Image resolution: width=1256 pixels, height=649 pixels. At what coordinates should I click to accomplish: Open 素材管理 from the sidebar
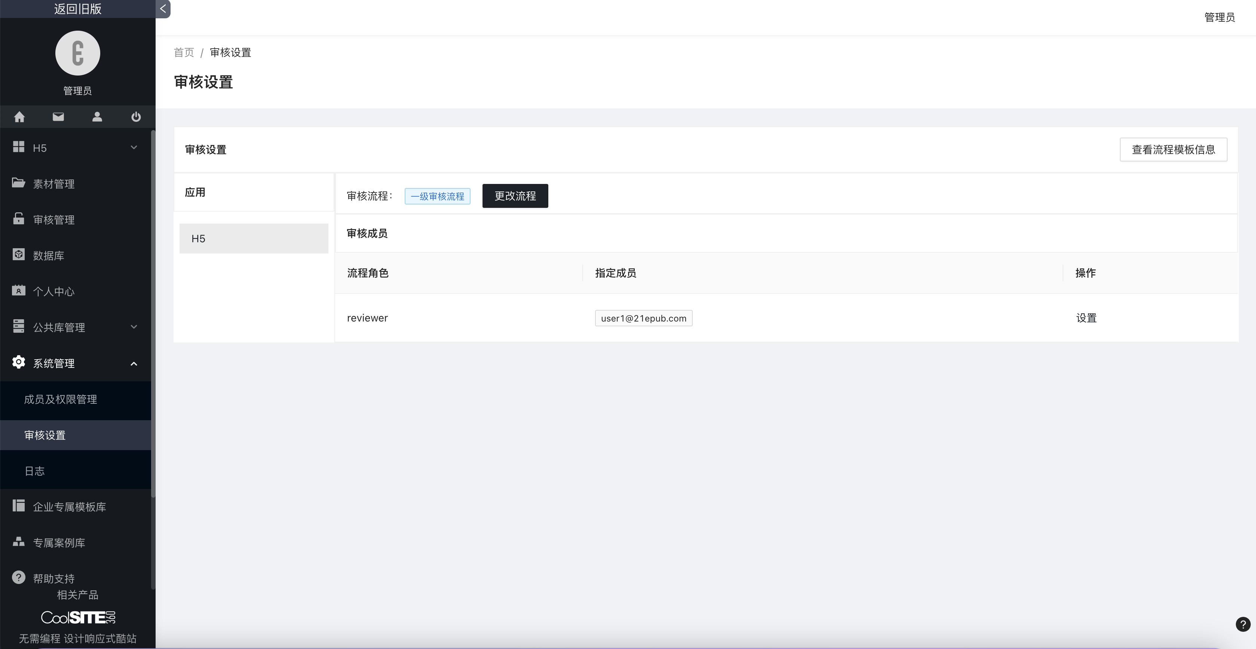click(x=53, y=184)
